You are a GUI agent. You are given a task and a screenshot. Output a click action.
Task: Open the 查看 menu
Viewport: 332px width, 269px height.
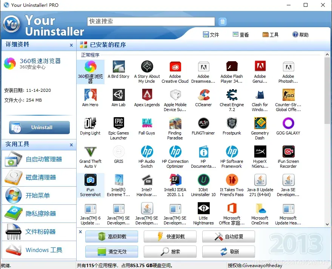(x=241, y=34)
